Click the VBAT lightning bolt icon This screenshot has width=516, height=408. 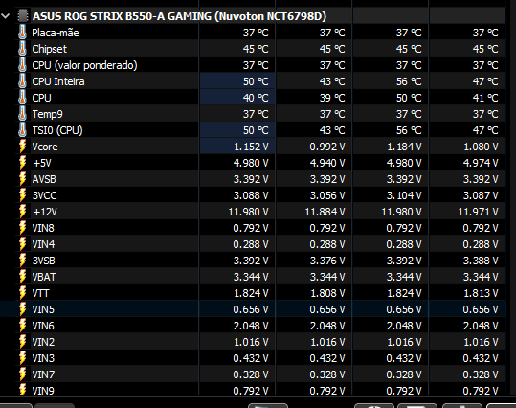click(x=22, y=277)
